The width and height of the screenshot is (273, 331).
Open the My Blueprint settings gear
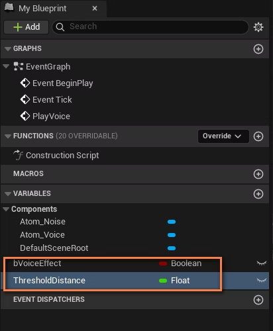(258, 27)
